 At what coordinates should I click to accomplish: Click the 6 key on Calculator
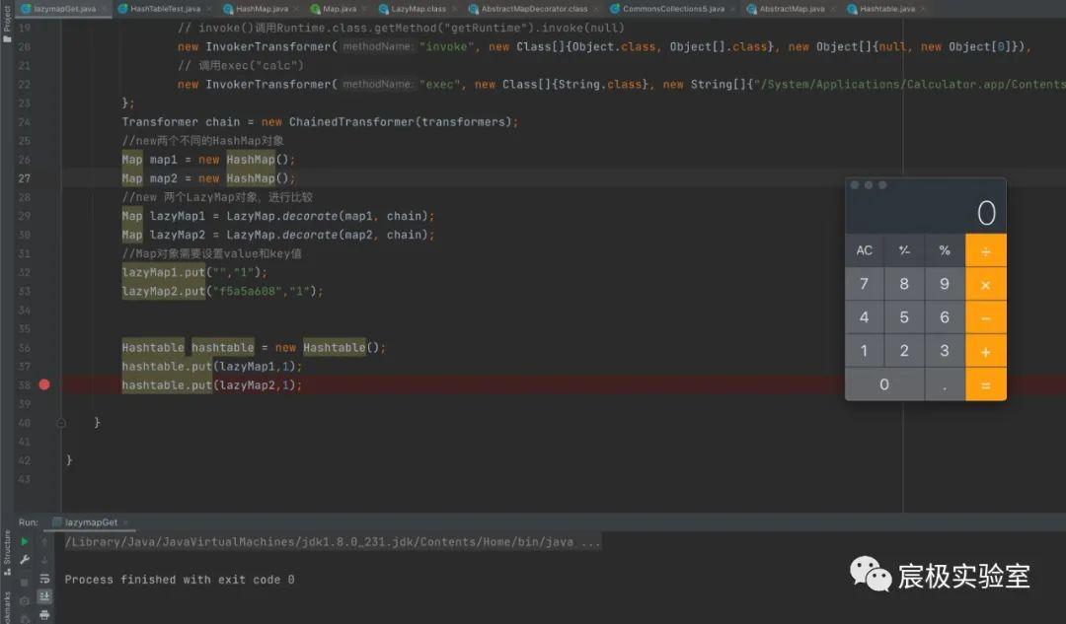pyautogui.click(x=945, y=317)
